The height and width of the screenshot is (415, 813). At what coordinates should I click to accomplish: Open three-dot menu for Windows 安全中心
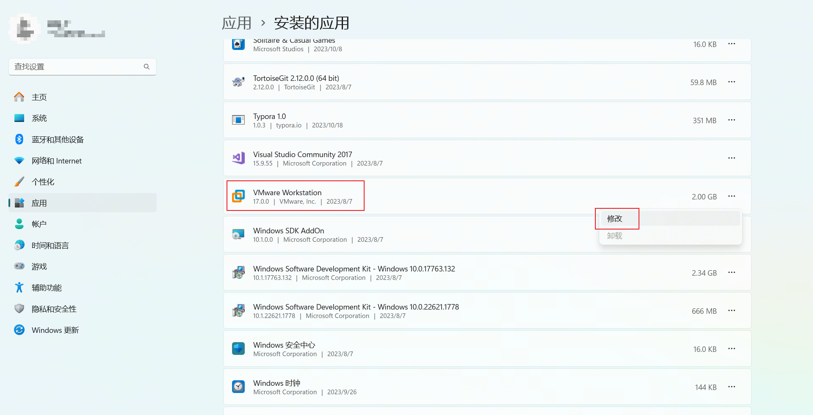click(732, 349)
